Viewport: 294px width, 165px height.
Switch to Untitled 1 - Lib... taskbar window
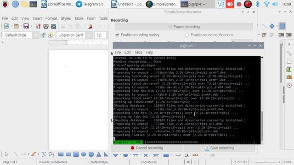coord(127,4)
